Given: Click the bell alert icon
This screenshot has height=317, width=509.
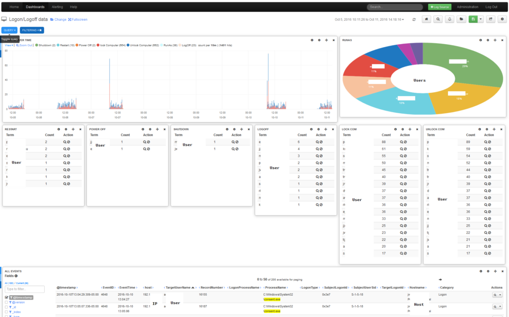Looking at the screenshot, I should coord(449,19).
